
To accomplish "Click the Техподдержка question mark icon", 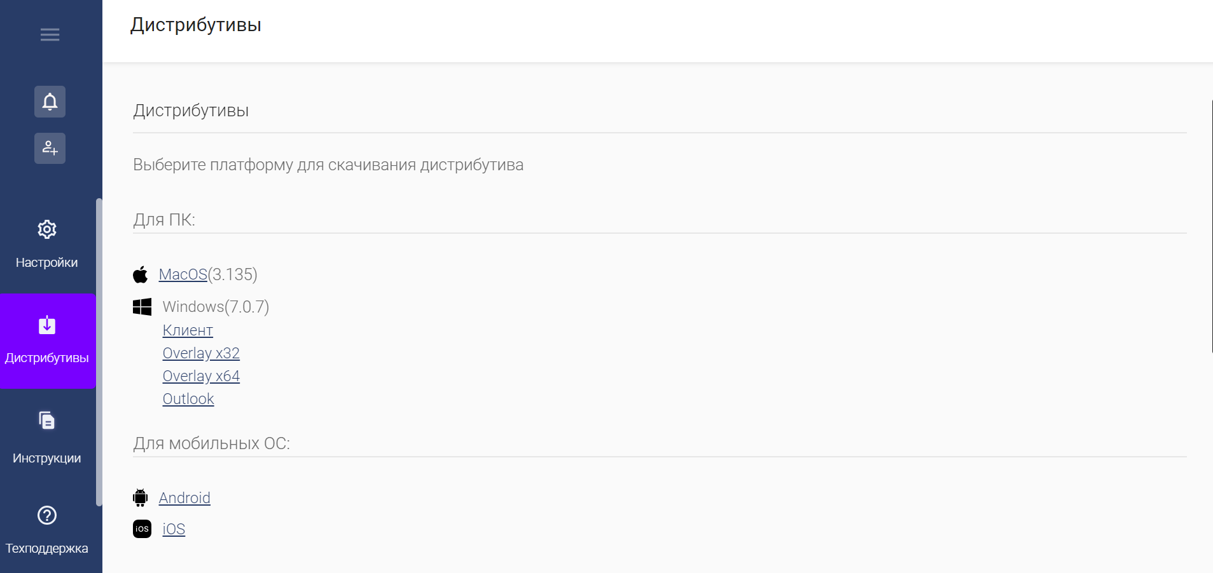I will pyautogui.click(x=47, y=515).
